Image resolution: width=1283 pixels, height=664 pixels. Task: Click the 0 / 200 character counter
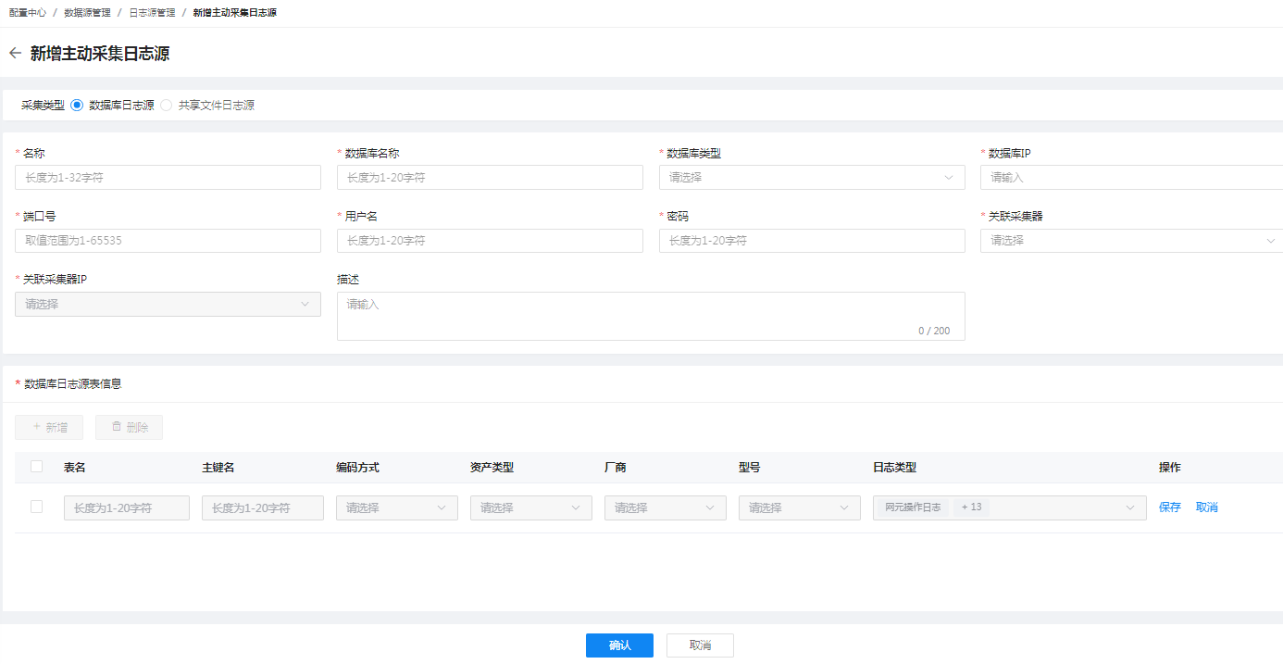tap(934, 331)
